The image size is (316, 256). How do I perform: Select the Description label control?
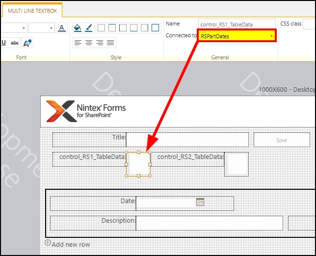[93, 223]
